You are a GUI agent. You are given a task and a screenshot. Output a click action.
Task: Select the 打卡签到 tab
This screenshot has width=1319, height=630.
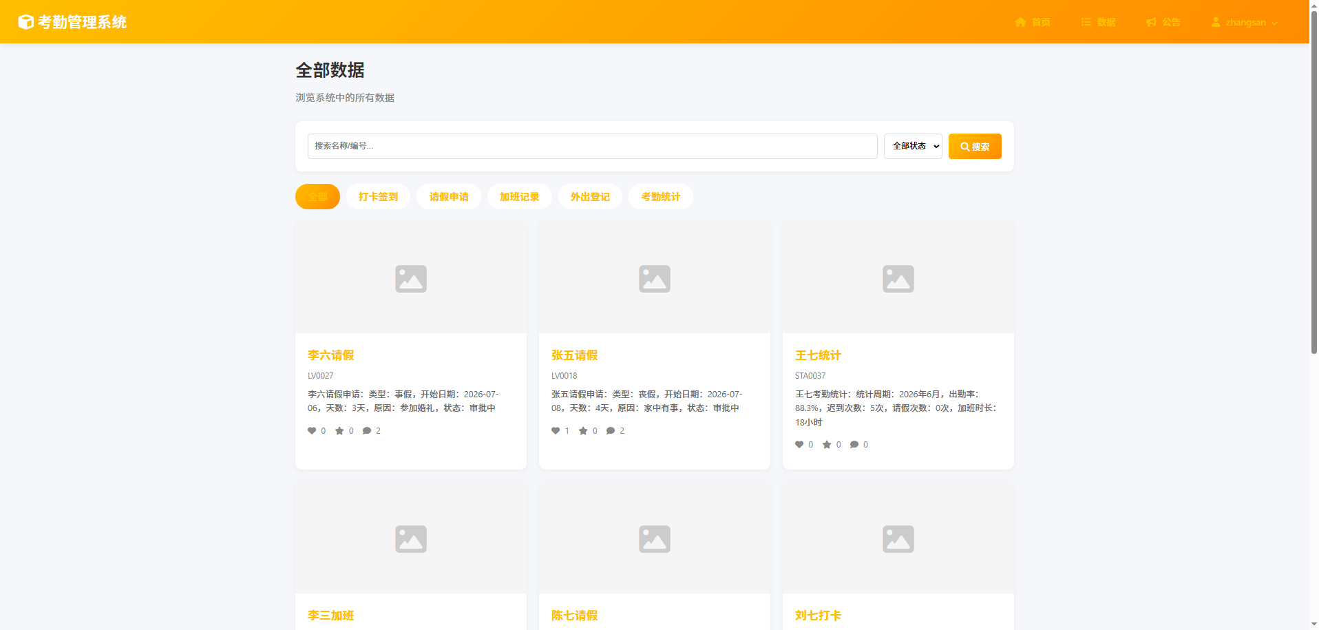[378, 196]
